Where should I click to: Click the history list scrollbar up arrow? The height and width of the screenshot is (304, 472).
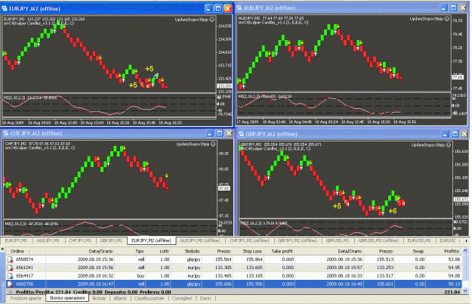click(x=465, y=250)
